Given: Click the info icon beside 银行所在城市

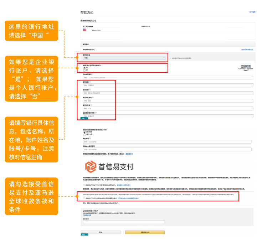Looking at the screenshot, I should click(92, 98).
